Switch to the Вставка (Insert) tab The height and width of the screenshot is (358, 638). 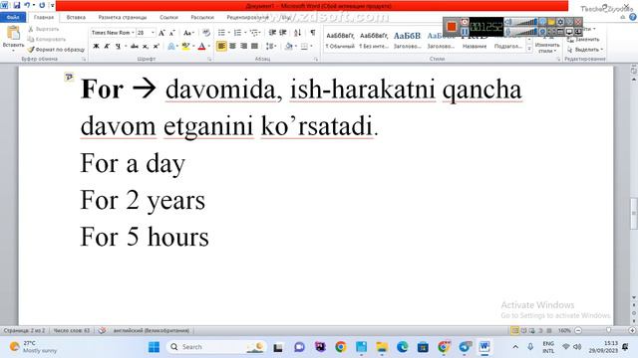[76, 17]
